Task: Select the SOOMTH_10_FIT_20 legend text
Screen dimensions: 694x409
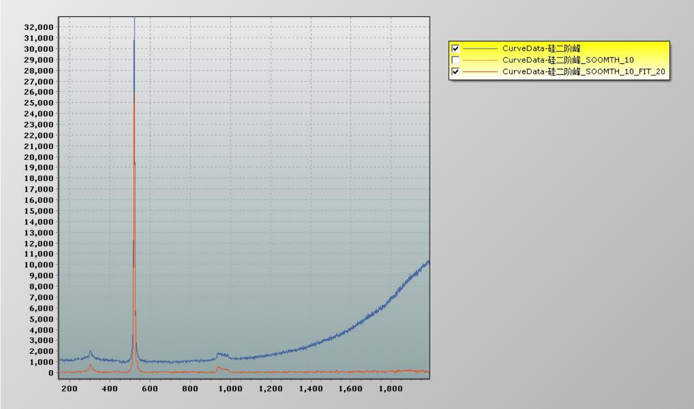Action: tap(583, 71)
